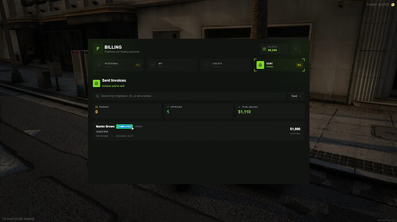
Task: Click the $6,040 balance value
Action: (272, 50)
